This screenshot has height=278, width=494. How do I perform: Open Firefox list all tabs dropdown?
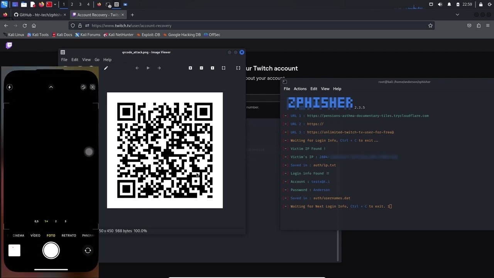pos(457,15)
